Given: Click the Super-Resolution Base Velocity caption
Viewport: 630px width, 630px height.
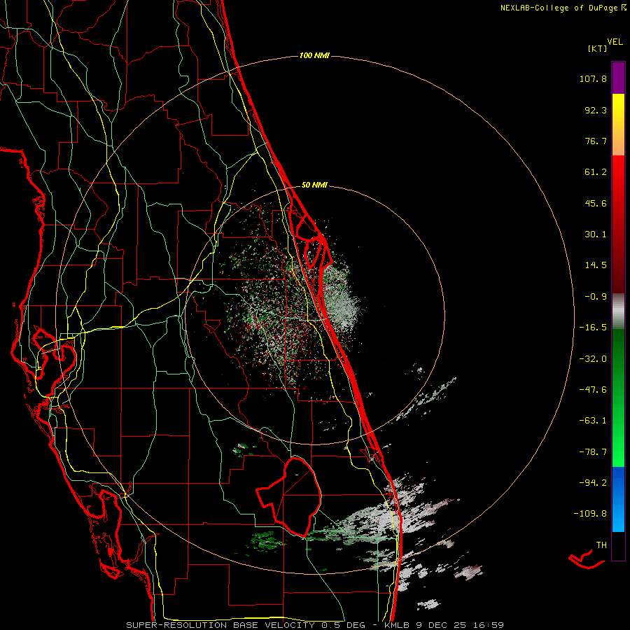Looking at the screenshot, I should click(x=314, y=625).
